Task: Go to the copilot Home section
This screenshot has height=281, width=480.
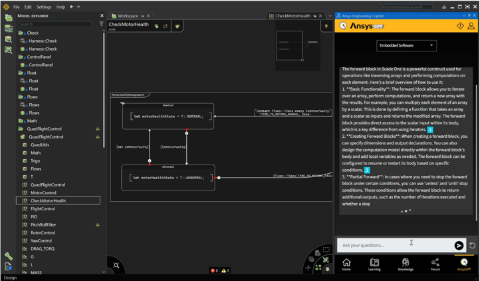Action: pyautogui.click(x=346, y=265)
